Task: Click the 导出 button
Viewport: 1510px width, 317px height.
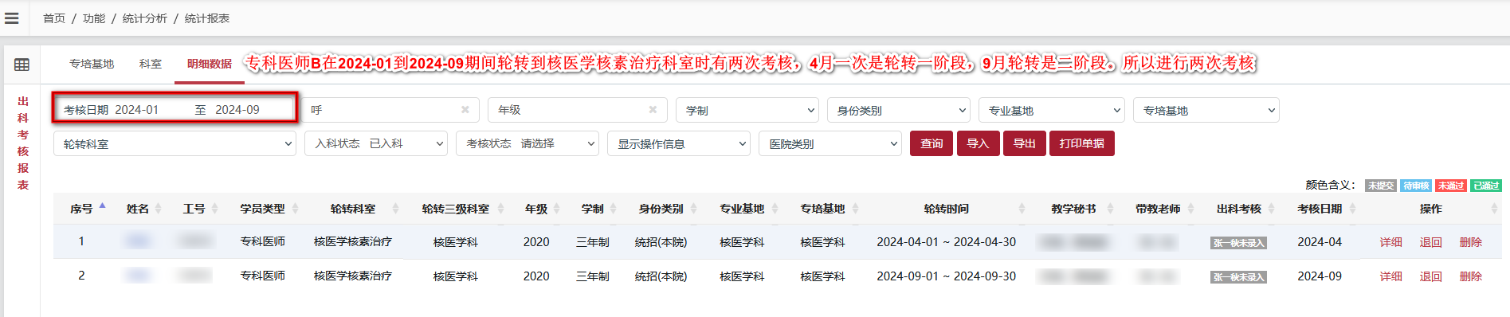Action: 1024,143
